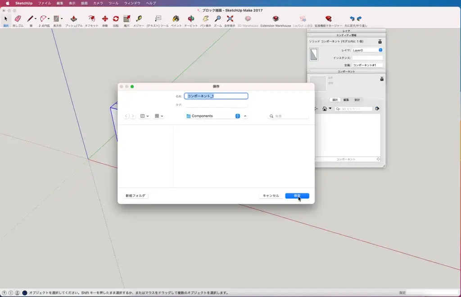
Task: Open the 拡張機能マネージャー ruby icon
Action: (x=328, y=19)
